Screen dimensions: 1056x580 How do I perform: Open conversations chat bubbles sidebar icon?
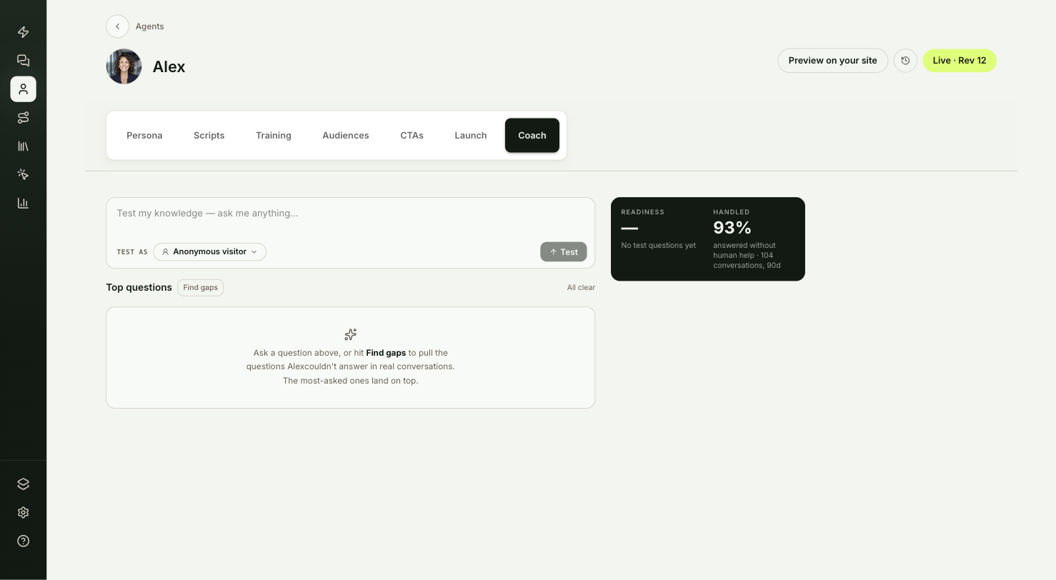pos(23,61)
